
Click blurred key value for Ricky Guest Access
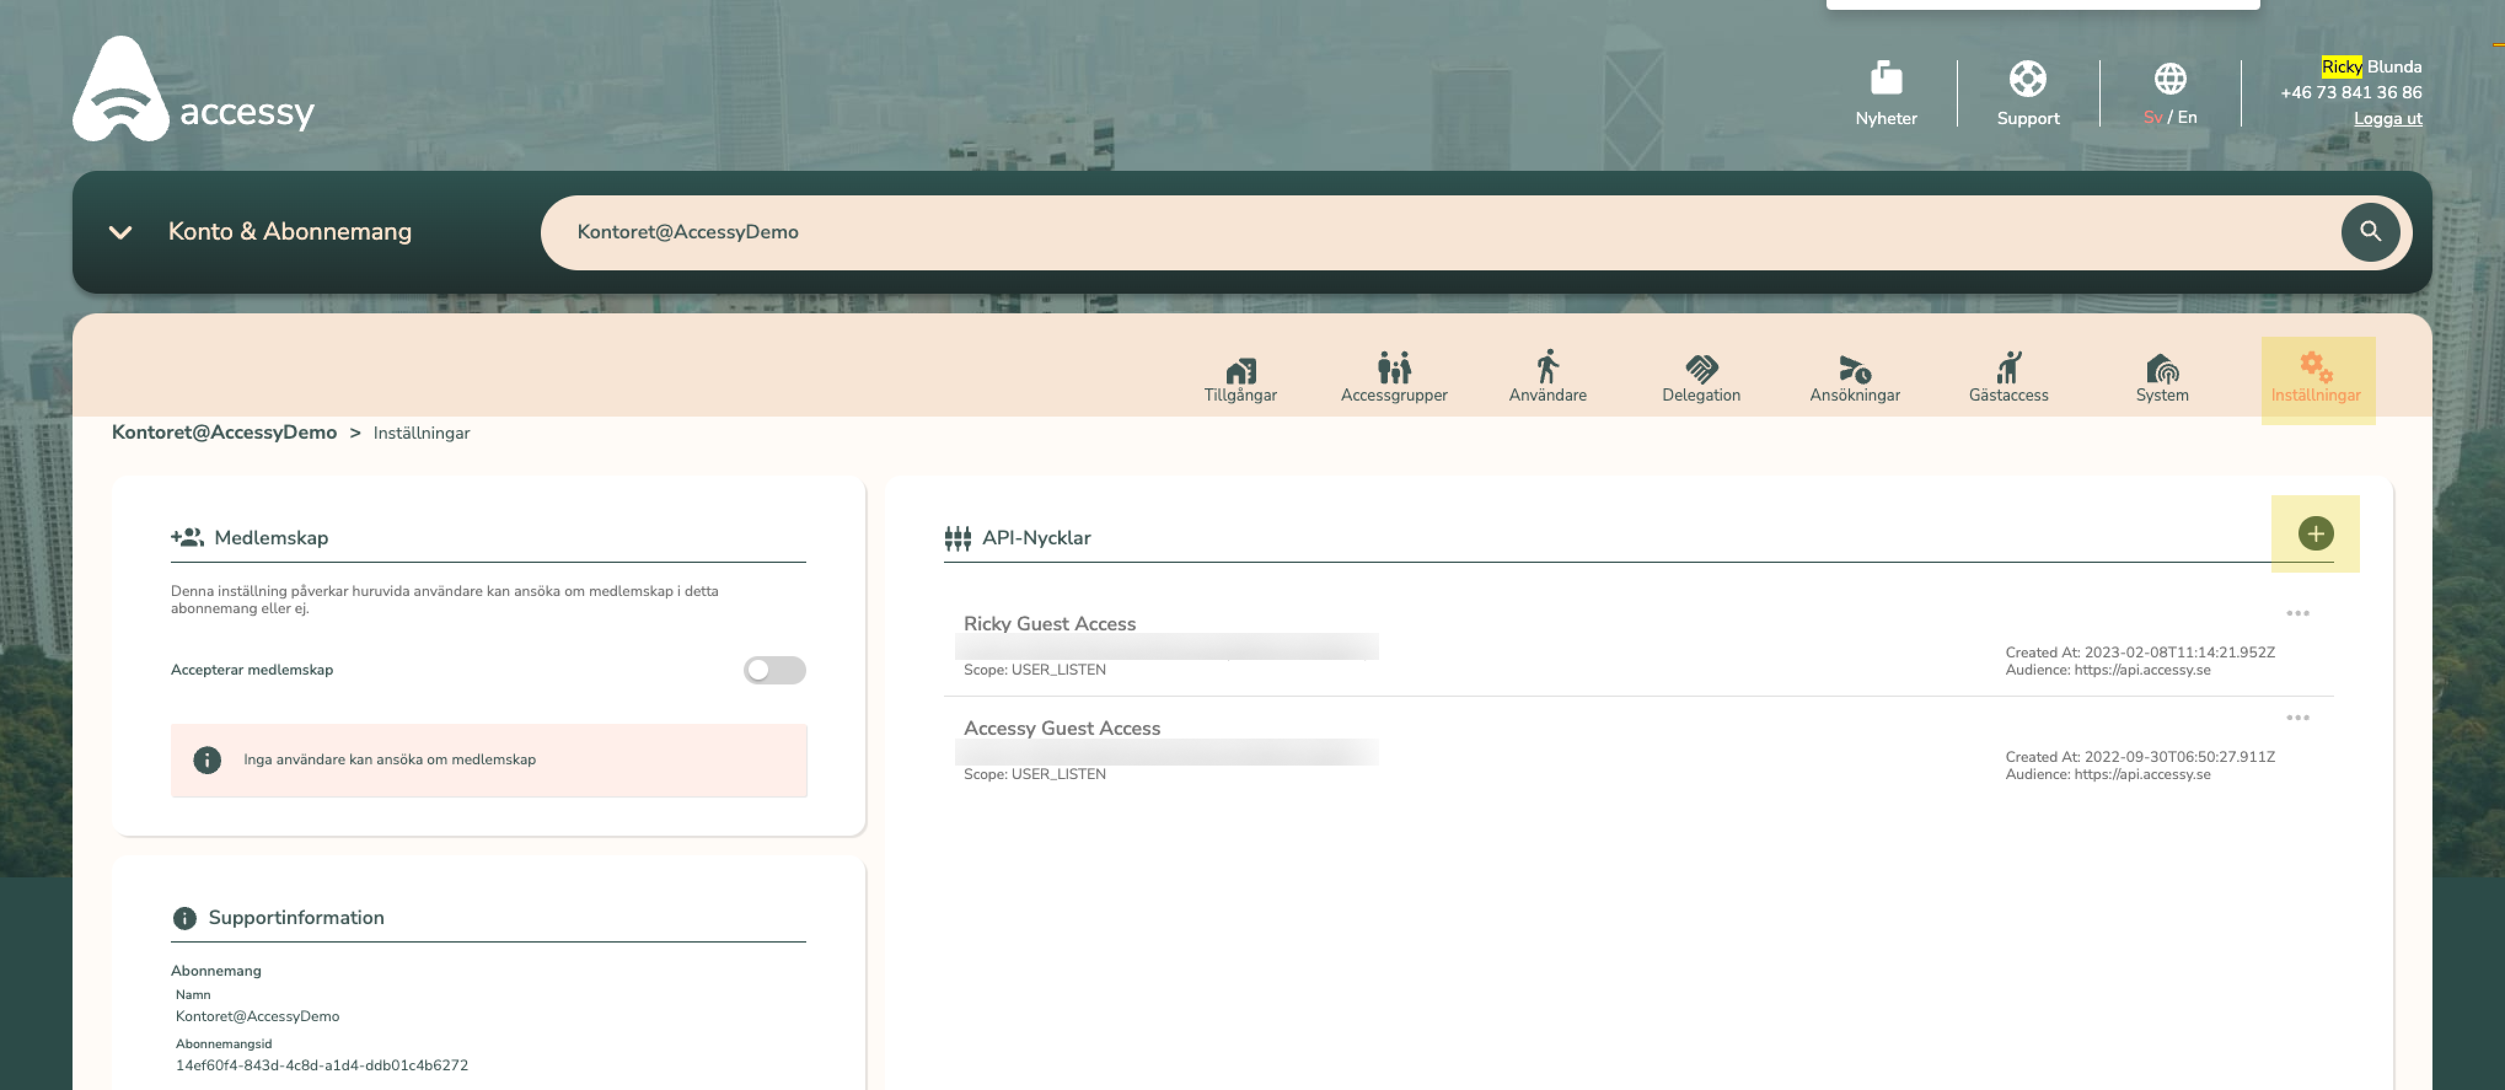coord(1166,646)
